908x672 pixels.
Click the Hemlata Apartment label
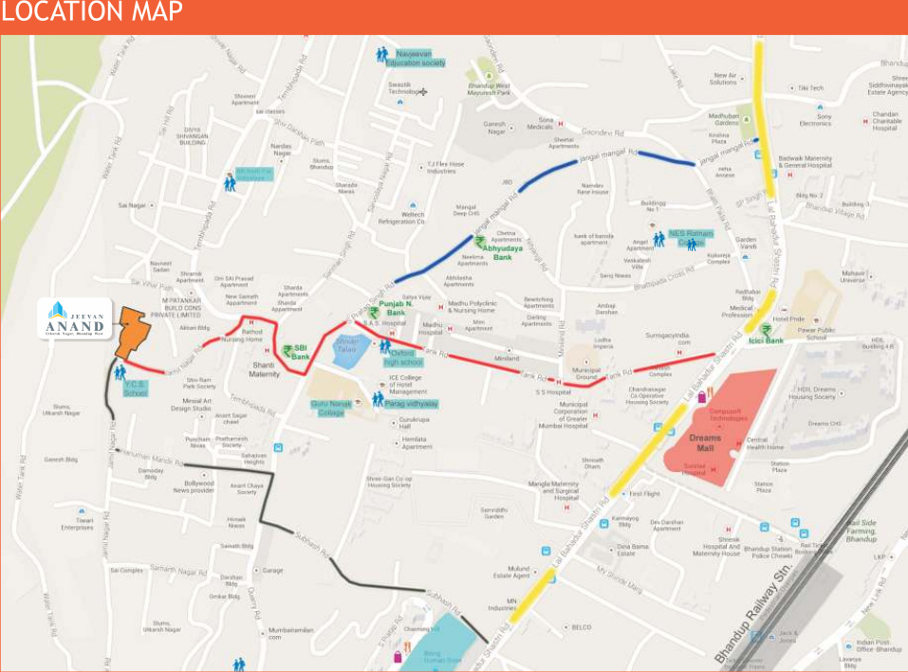click(417, 443)
